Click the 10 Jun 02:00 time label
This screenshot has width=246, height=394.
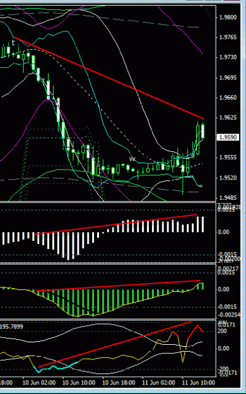[39, 383]
